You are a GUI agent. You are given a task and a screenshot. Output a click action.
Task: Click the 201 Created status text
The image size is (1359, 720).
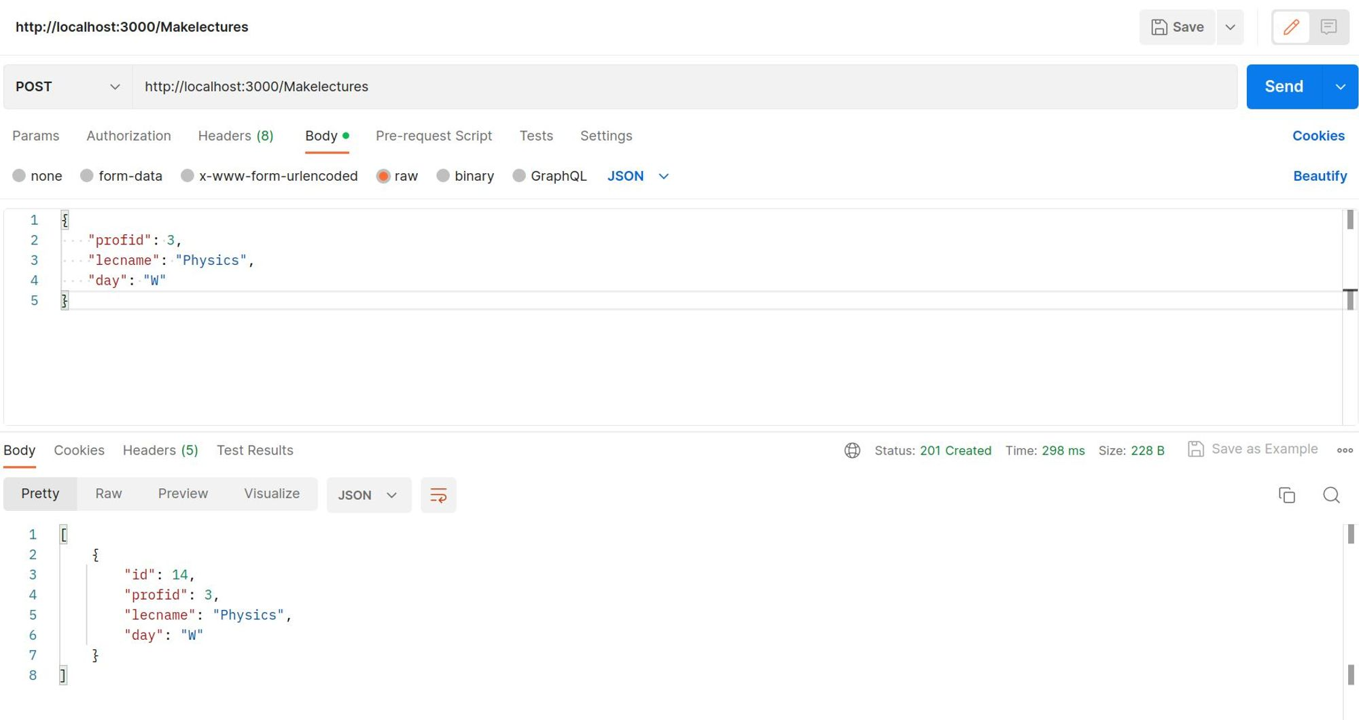point(955,450)
